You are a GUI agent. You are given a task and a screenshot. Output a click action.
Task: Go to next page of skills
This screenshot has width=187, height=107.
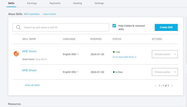click(172, 86)
